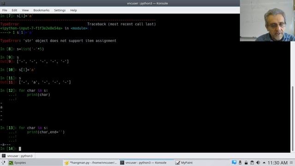Click the MyPaint pencil icon in taskbar

click(x=177, y=163)
